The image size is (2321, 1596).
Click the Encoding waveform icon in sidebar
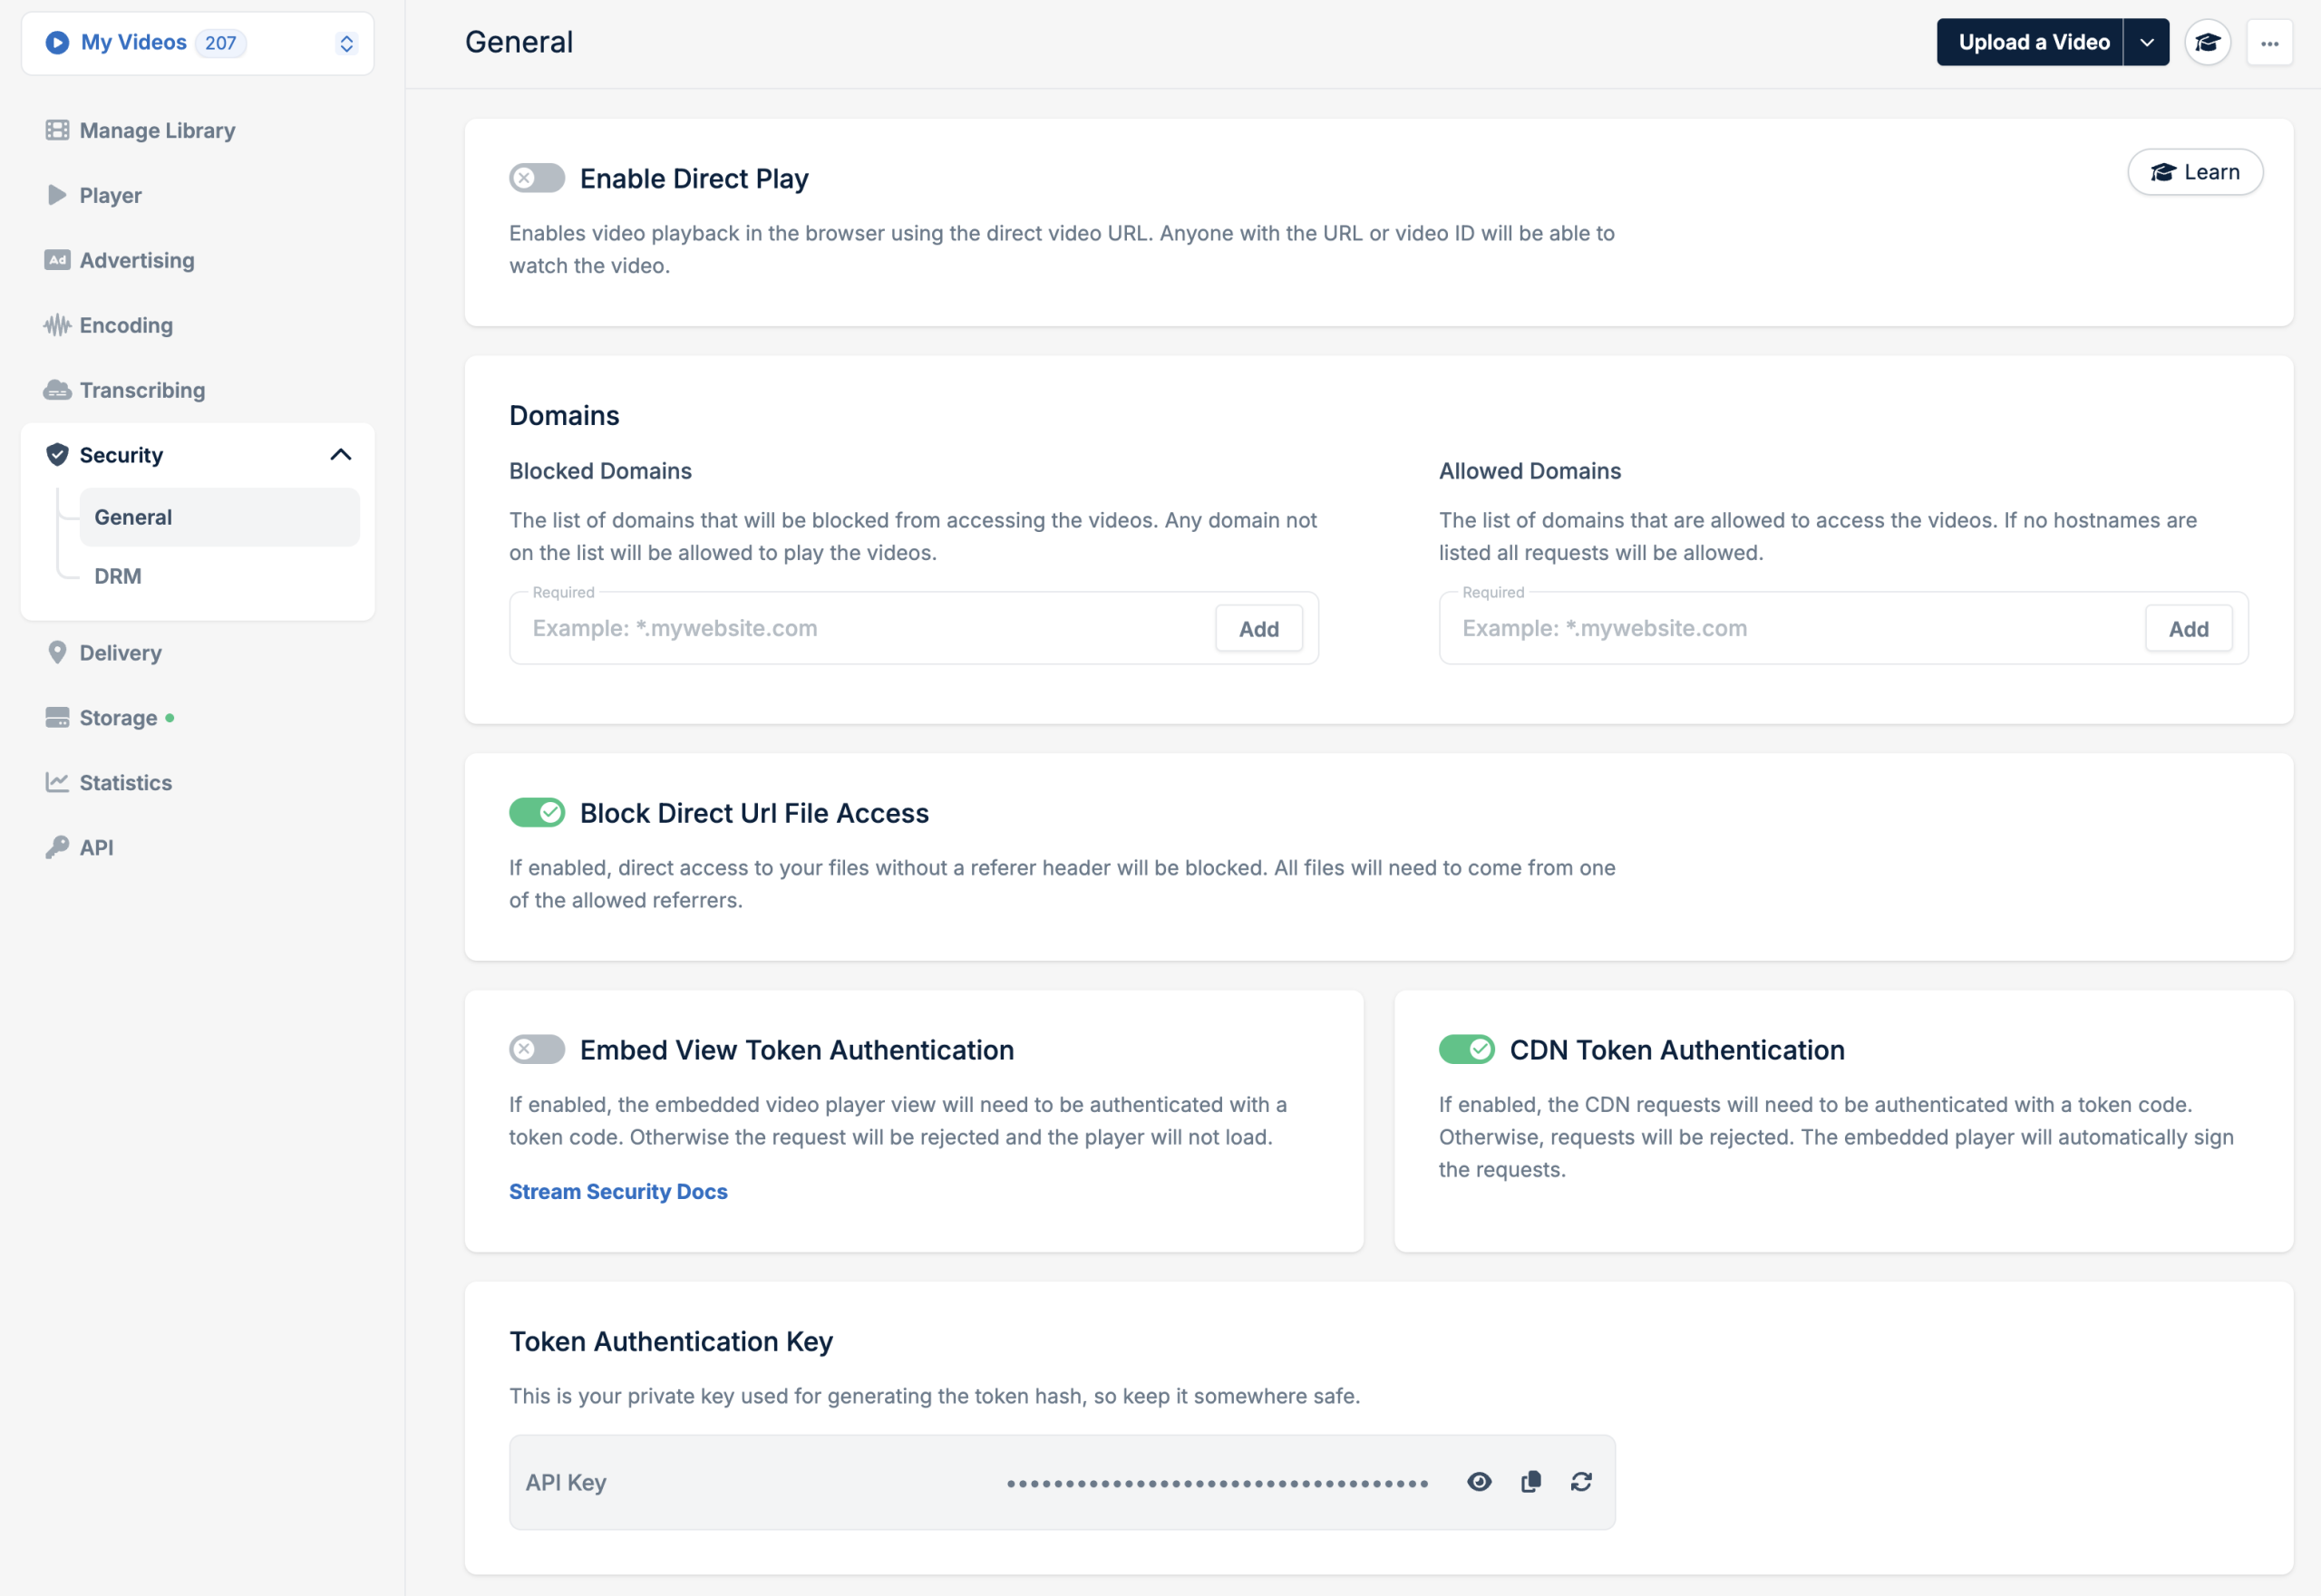click(x=57, y=325)
